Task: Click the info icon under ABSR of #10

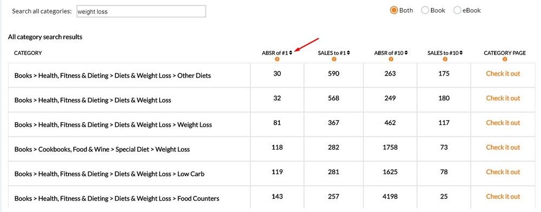Action: click(391, 59)
